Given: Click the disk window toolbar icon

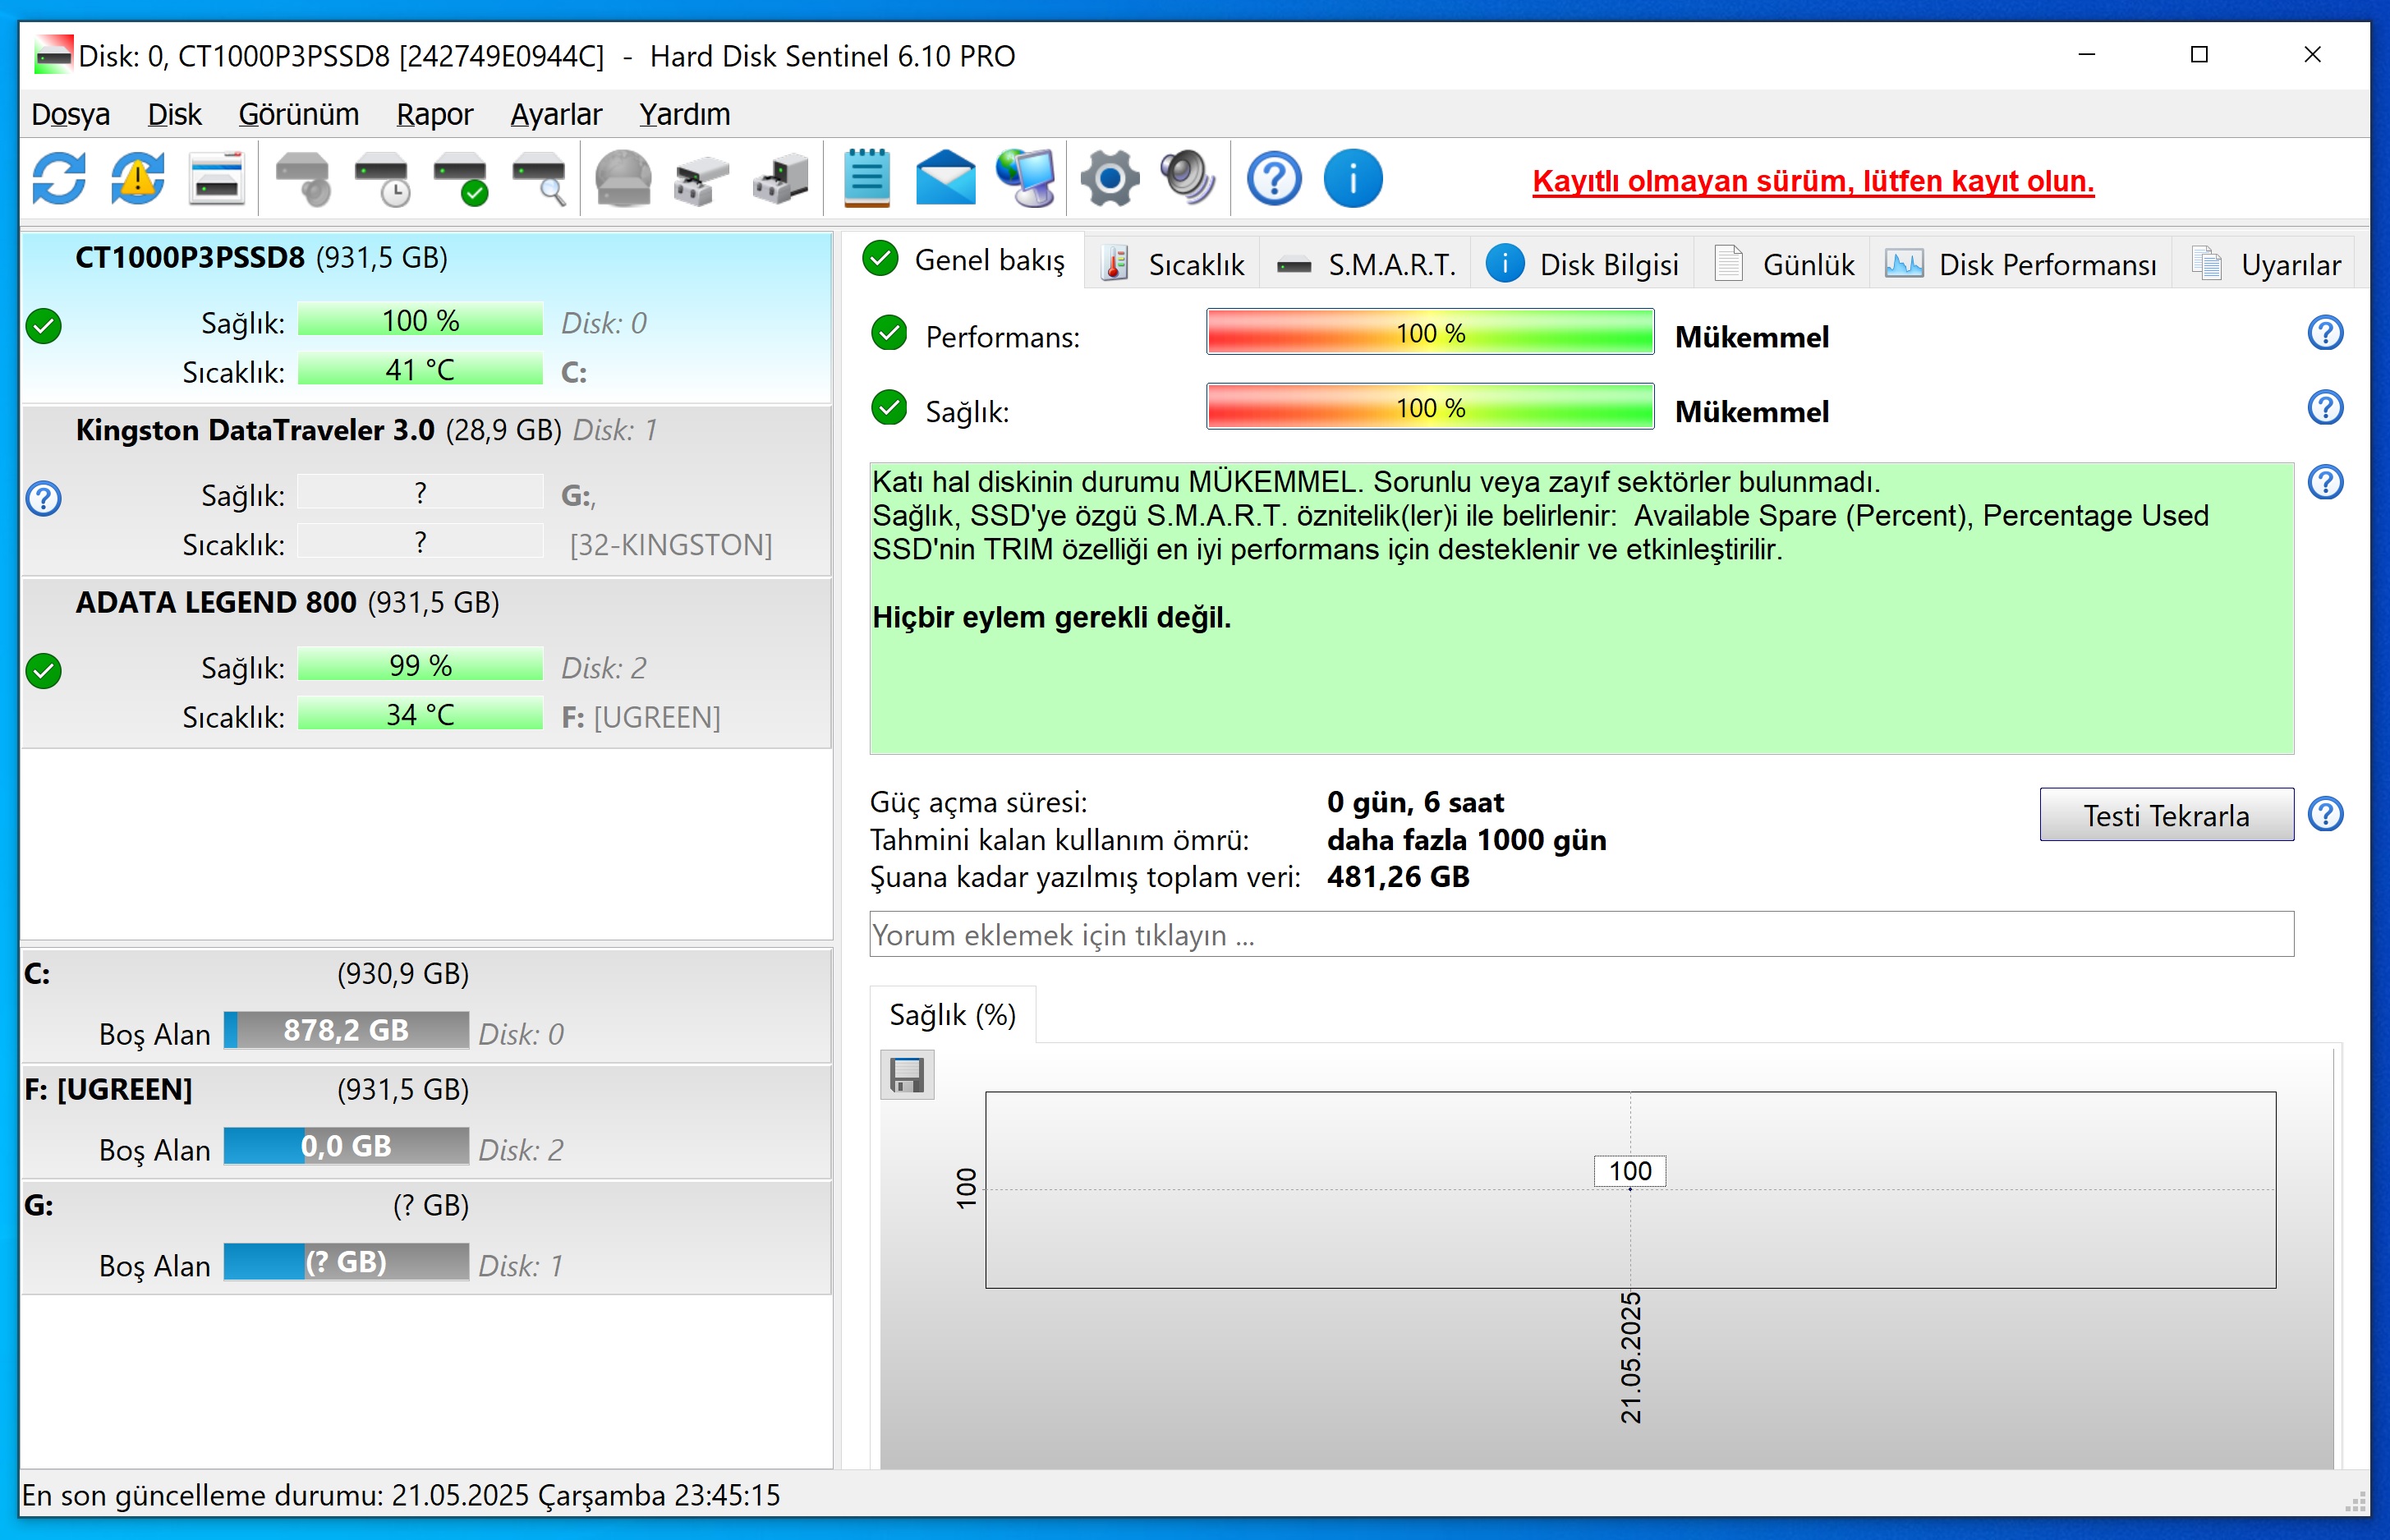Looking at the screenshot, I should pyautogui.click(x=217, y=180).
